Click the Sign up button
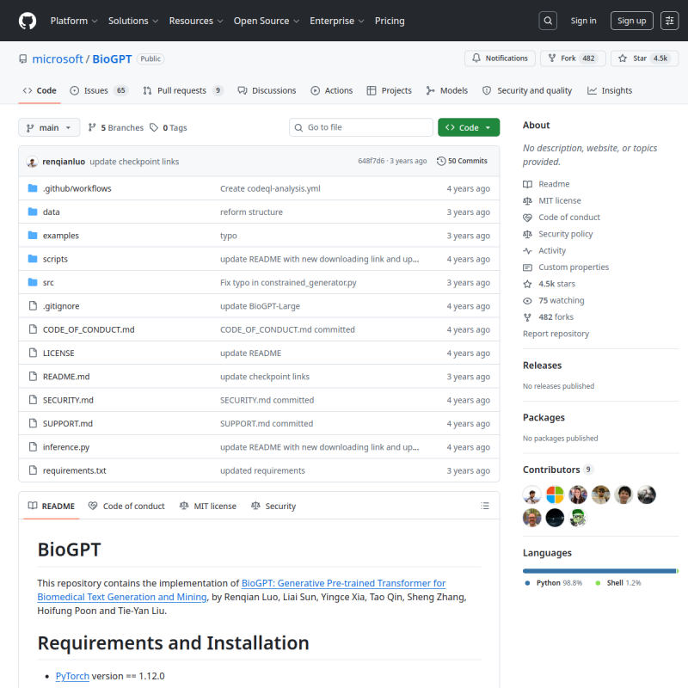Image resolution: width=688 pixels, height=688 pixels. (x=631, y=21)
